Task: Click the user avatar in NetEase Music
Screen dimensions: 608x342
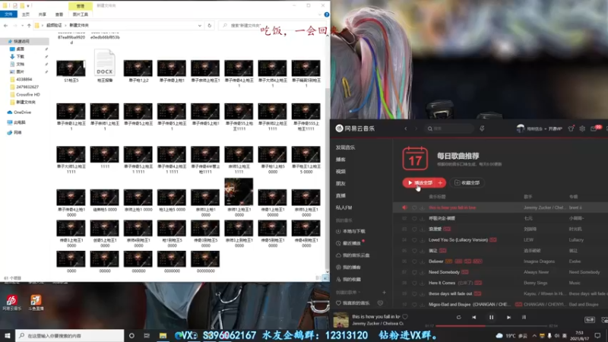Action: click(x=521, y=128)
